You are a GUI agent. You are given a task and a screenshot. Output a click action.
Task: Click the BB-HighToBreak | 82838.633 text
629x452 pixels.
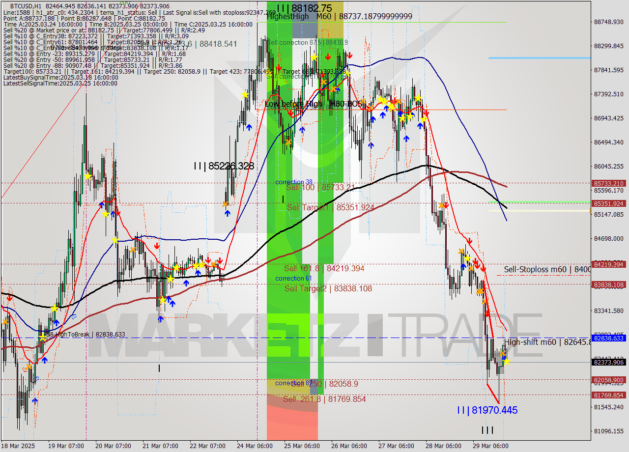(84, 334)
